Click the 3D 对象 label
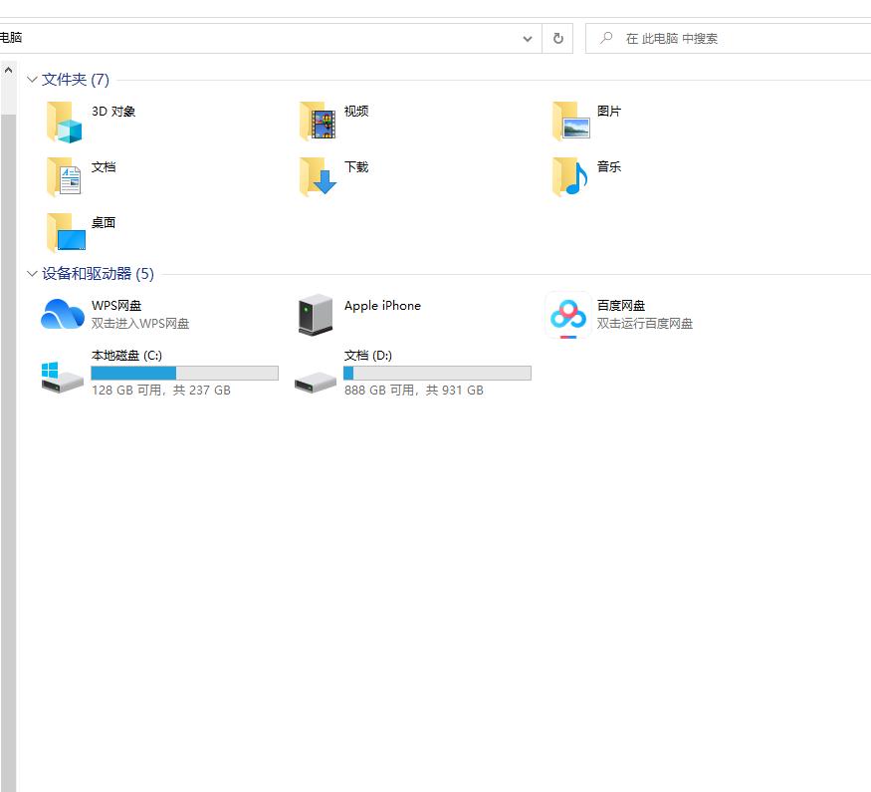Viewport: 871px width, 792px height. (113, 112)
